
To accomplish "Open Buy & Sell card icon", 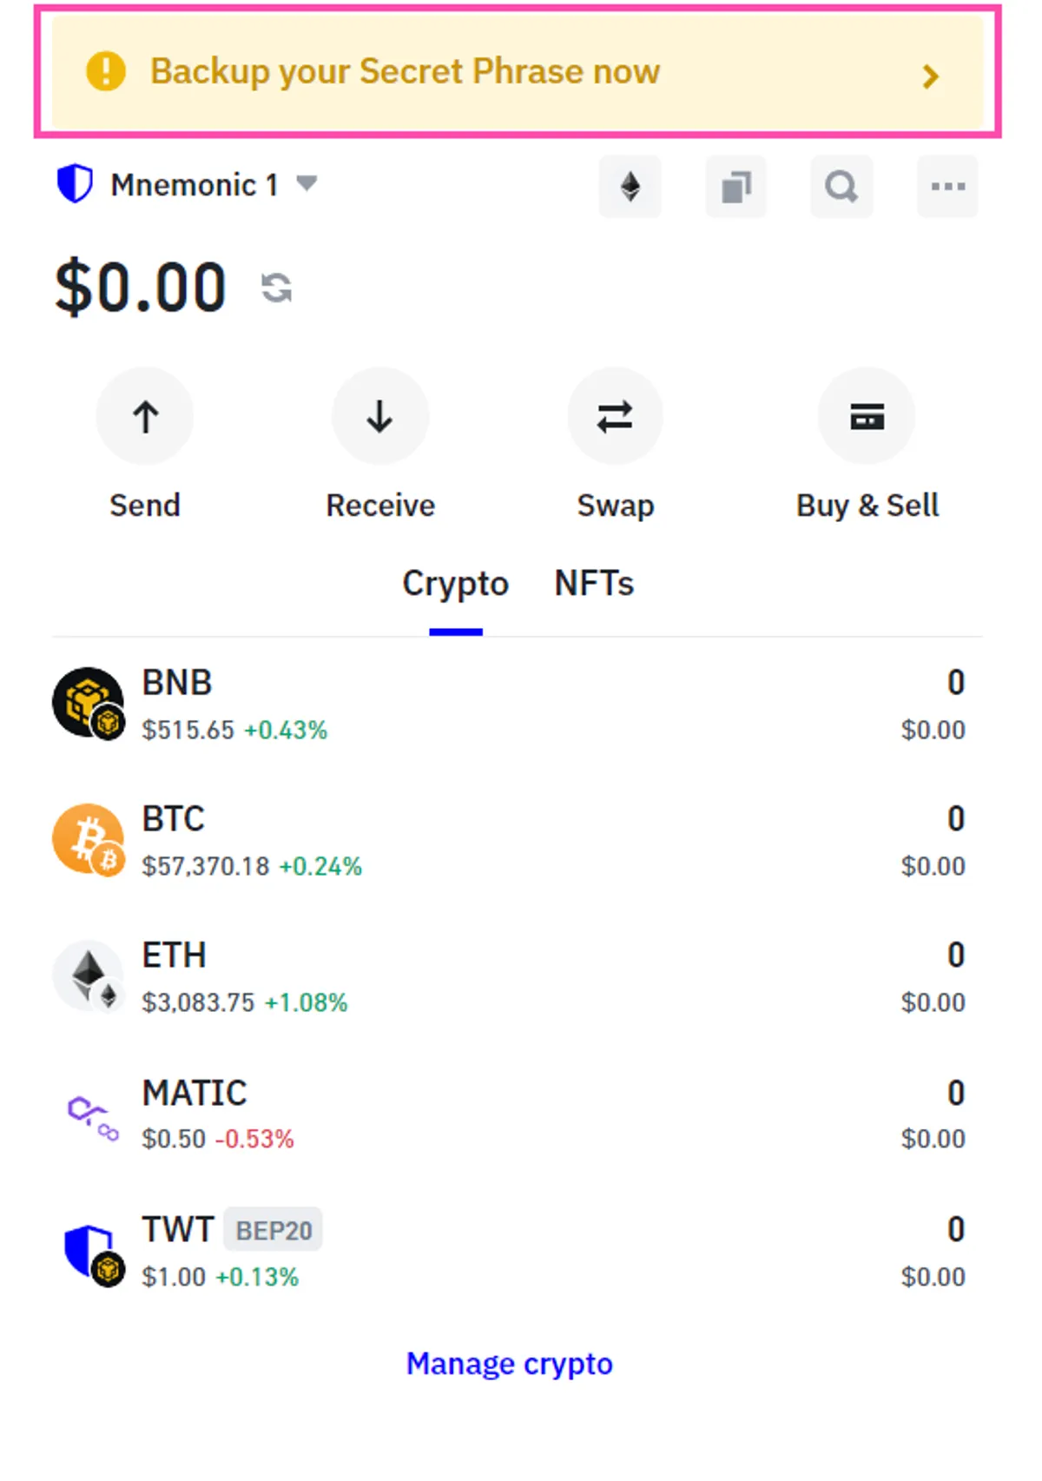I will pyautogui.click(x=867, y=416).
